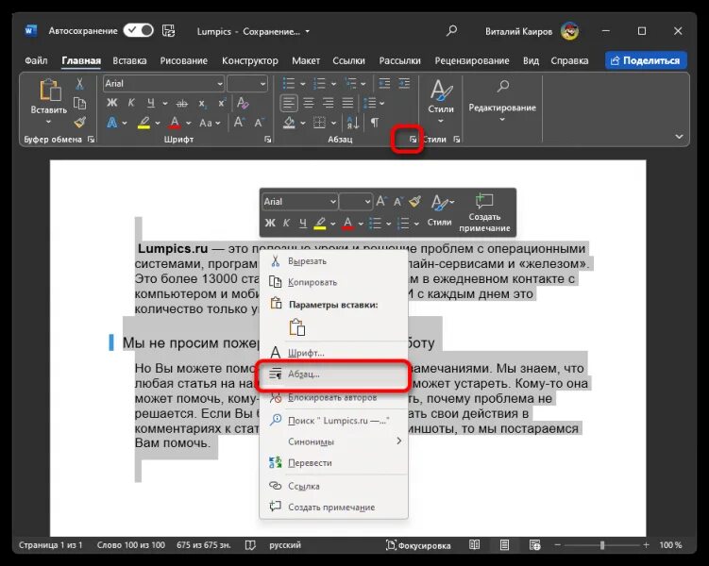Click the Стили button in the mini toolbar
709x566 pixels.
point(440,210)
